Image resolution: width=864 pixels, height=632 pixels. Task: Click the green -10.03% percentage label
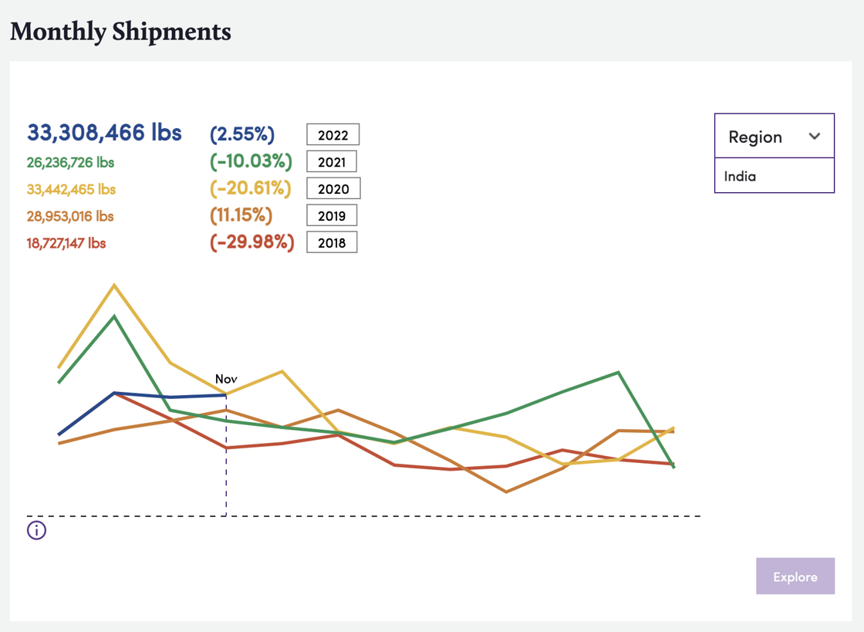coord(251,161)
